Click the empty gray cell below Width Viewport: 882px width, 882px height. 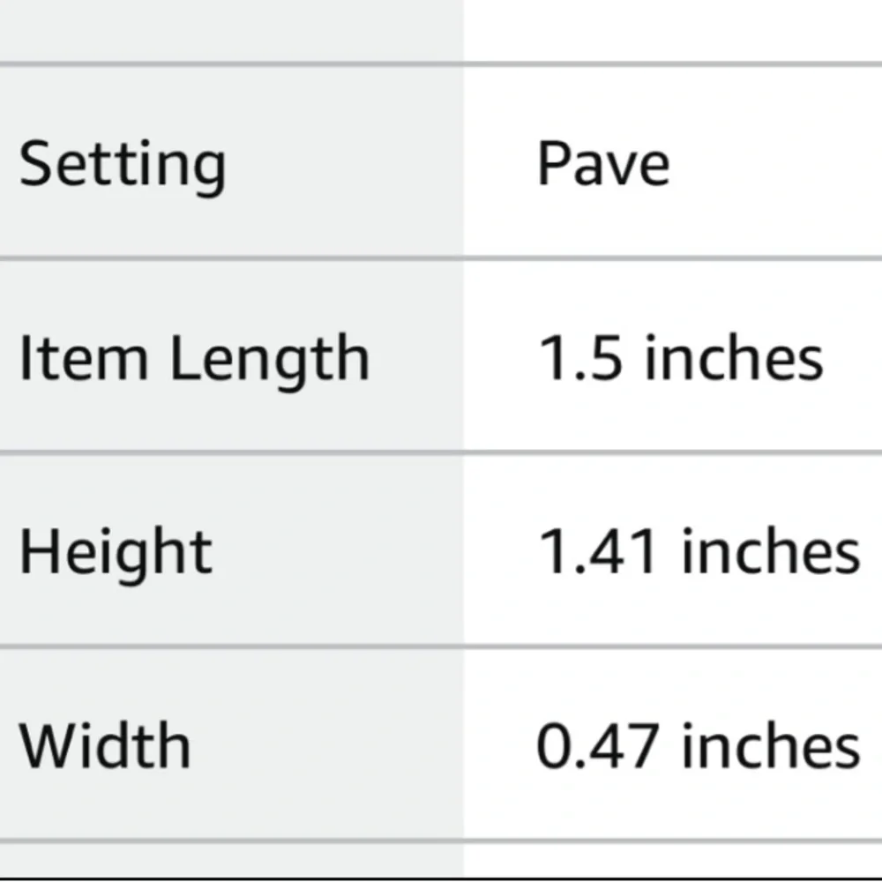pyautogui.click(x=231, y=859)
